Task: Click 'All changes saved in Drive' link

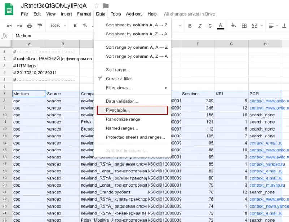Action: [x=189, y=14]
